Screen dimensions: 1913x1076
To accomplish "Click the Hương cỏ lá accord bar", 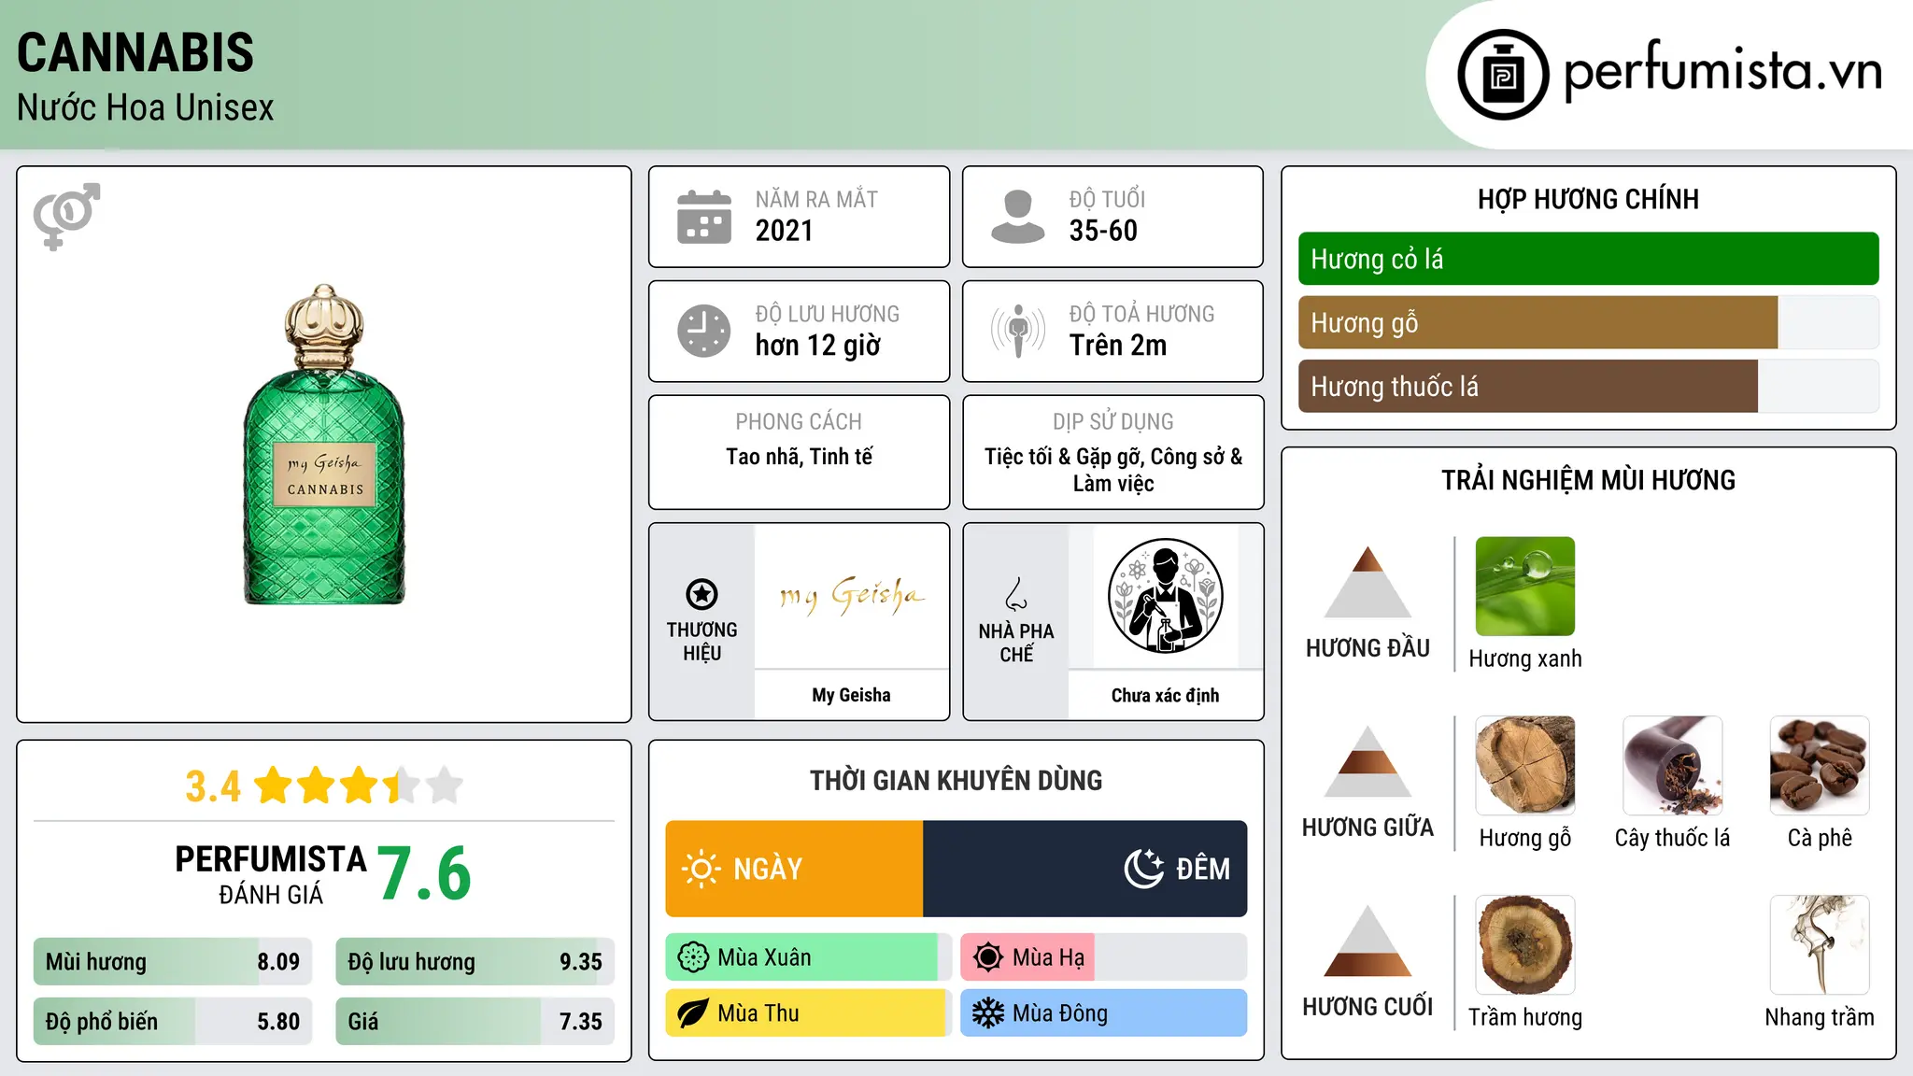I will 1589,259.
